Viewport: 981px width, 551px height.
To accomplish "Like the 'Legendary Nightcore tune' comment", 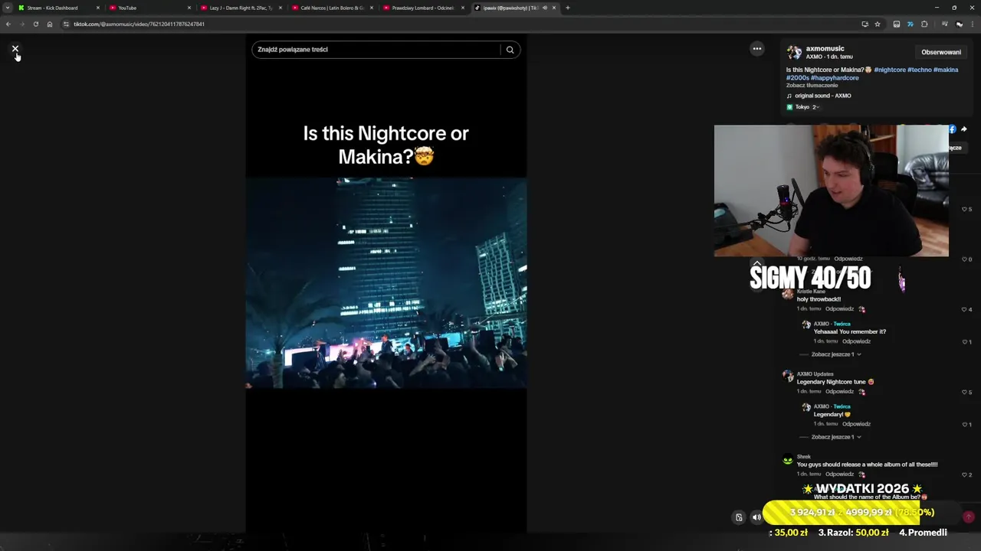I will 964,392.
